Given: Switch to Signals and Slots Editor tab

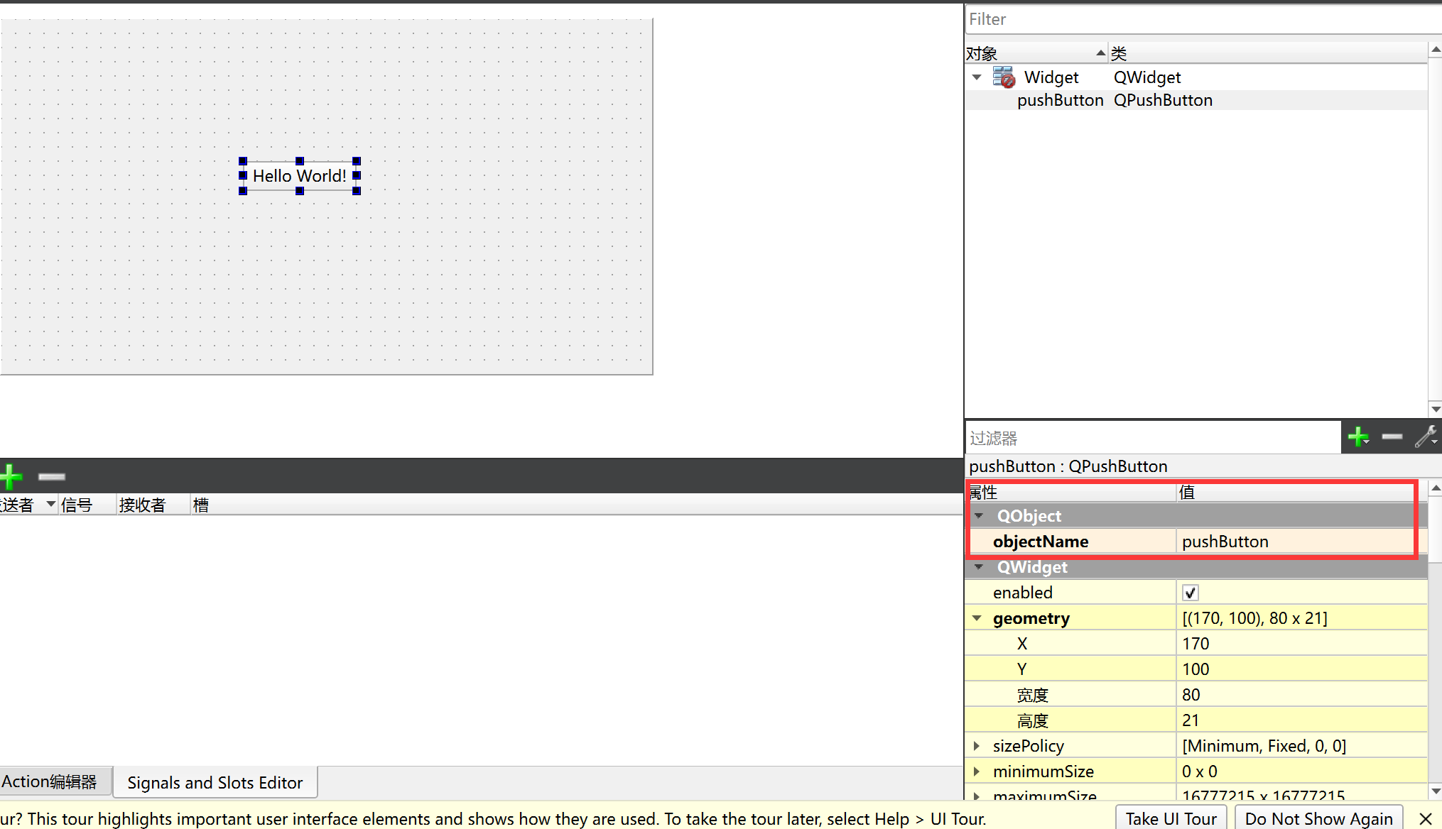Looking at the screenshot, I should click(215, 781).
